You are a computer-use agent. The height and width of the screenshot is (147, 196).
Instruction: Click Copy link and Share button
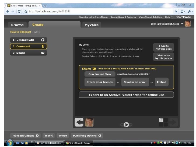[x=100, y=74]
